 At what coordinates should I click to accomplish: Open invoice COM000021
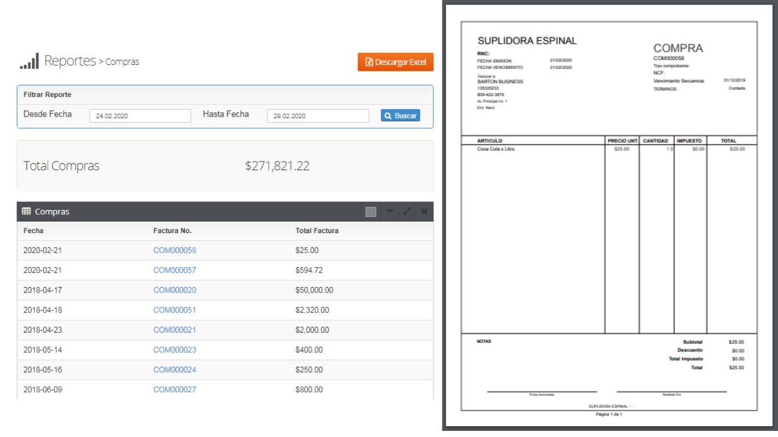[174, 330]
